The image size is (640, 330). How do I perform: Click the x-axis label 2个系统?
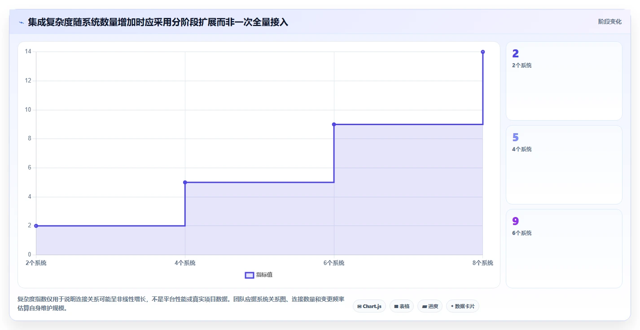(36, 263)
